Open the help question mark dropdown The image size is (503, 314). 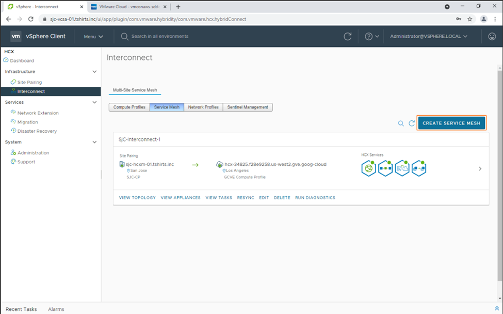[372, 37]
